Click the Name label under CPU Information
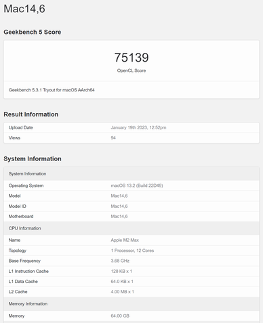Image resolution: width=263 pixels, height=323 pixels. coord(14,240)
